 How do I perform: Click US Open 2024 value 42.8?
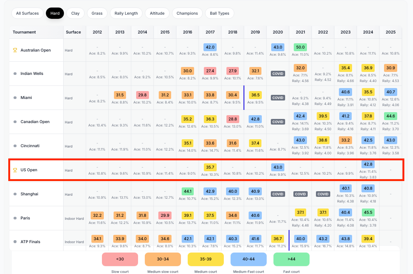pos(368,164)
